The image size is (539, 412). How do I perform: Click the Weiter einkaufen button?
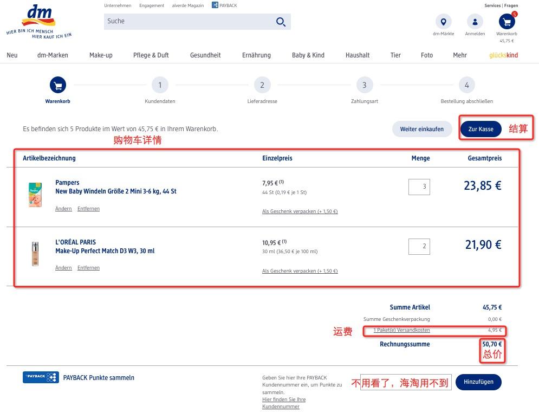point(422,129)
